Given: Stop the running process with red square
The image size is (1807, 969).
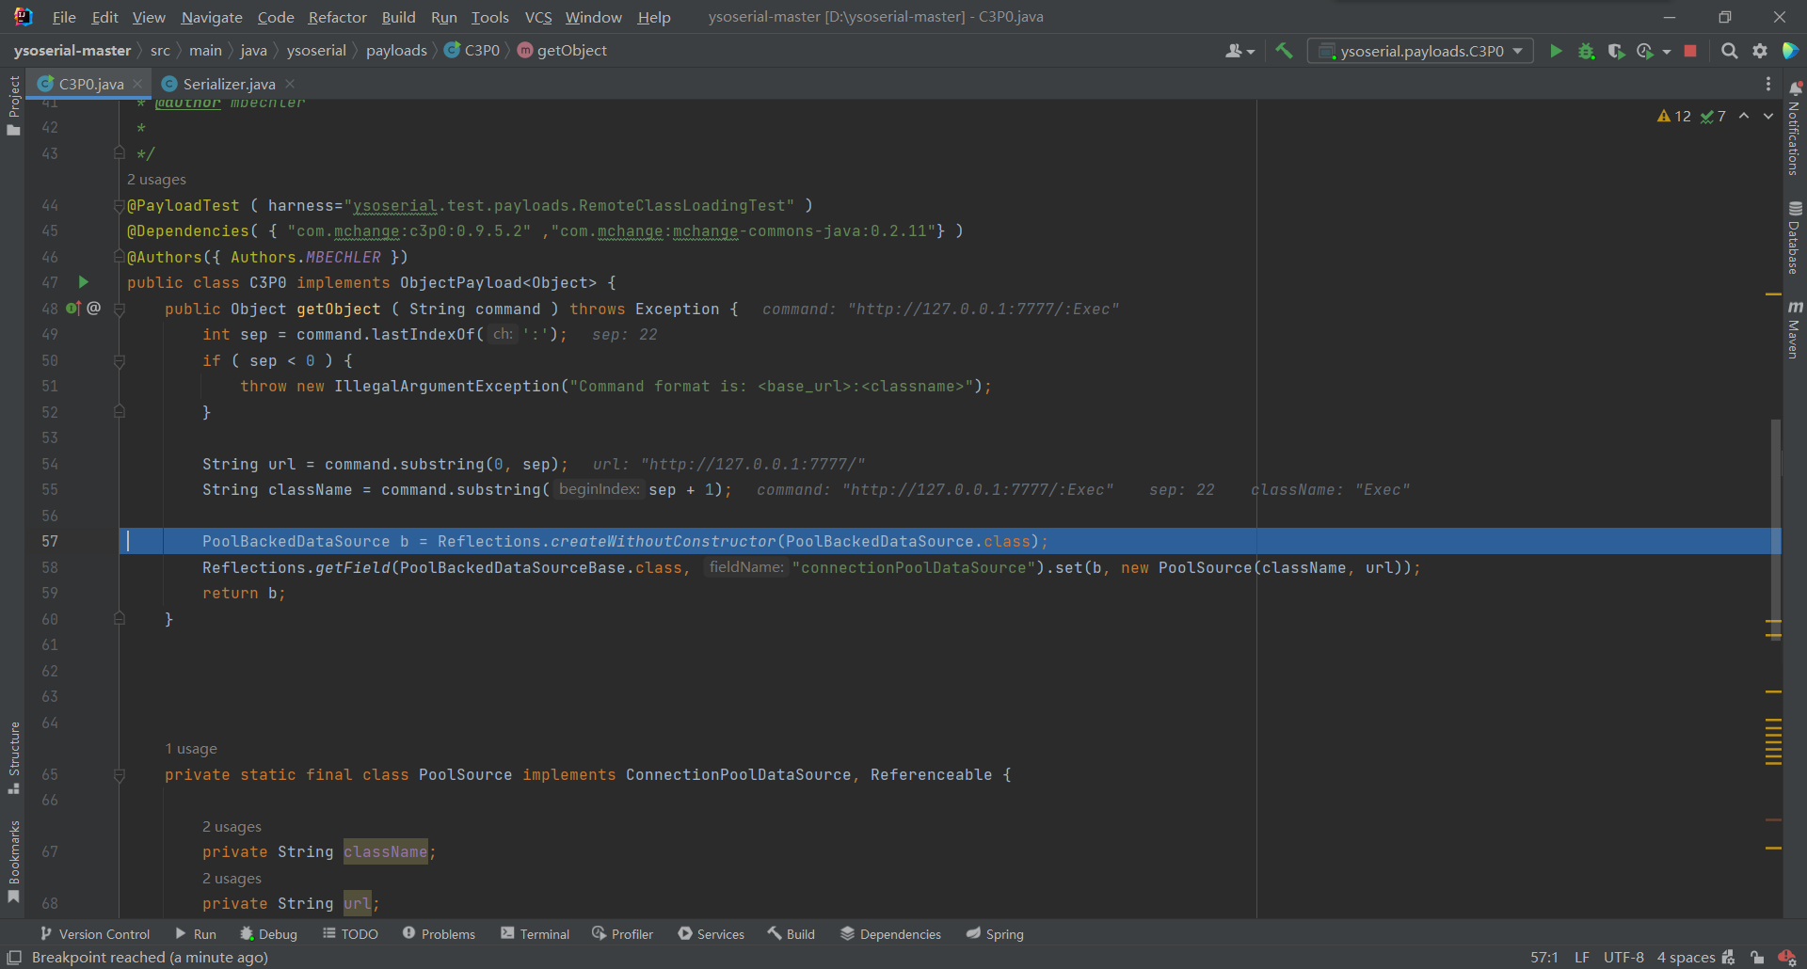Looking at the screenshot, I should pyautogui.click(x=1690, y=51).
